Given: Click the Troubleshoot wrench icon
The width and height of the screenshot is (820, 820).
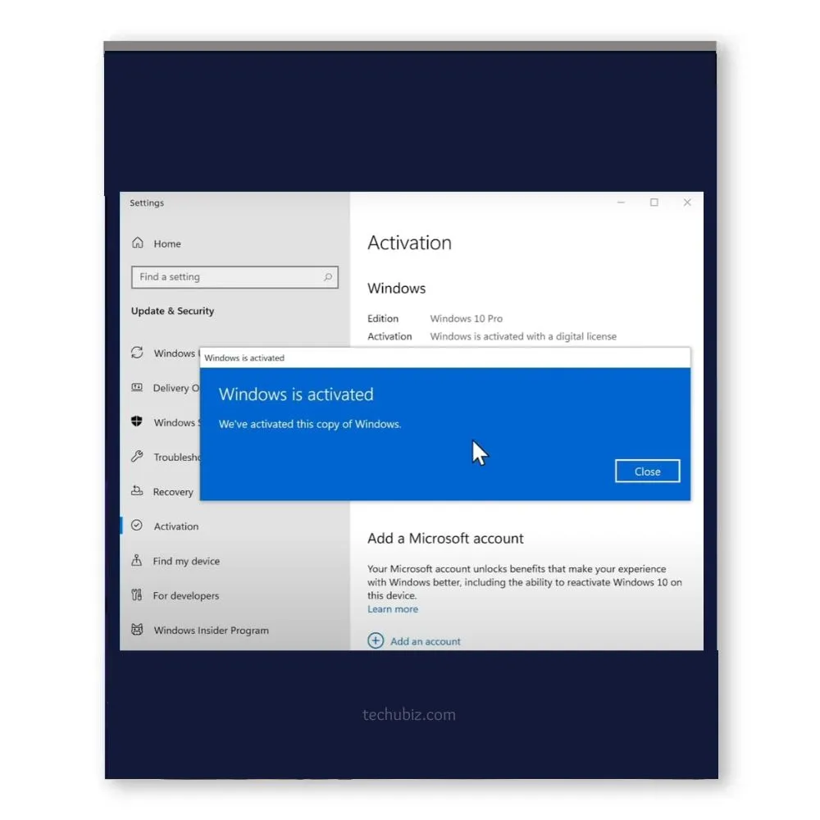Looking at the screenshot, I should 137,457.
